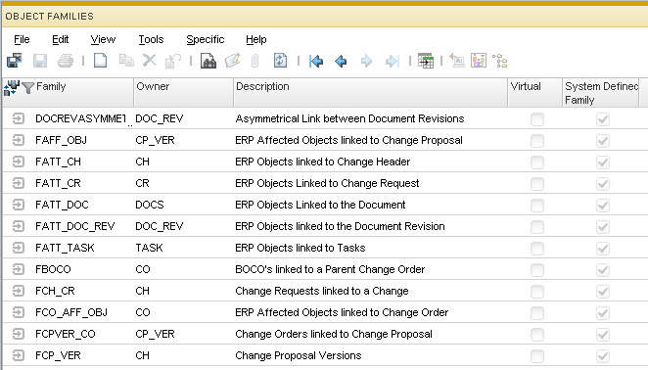Create a new record with blank page icon

click(x=101, y=61)
